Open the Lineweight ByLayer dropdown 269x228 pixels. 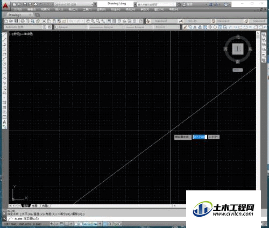(x=139, y=27)
